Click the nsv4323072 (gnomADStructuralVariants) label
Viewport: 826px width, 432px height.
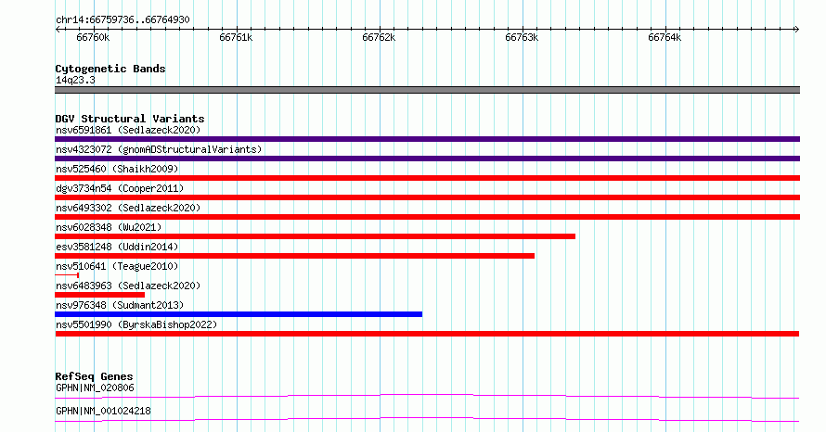pos(159,149)
